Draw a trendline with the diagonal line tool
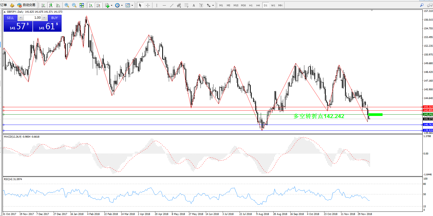Image resolution: width=433 pixels, height=216 pixels. [171, 5]
